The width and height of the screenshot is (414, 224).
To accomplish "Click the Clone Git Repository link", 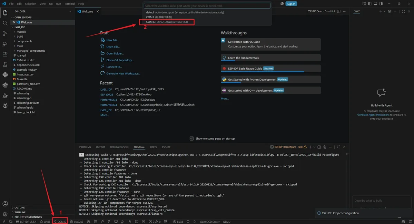I will pos(120,60).
